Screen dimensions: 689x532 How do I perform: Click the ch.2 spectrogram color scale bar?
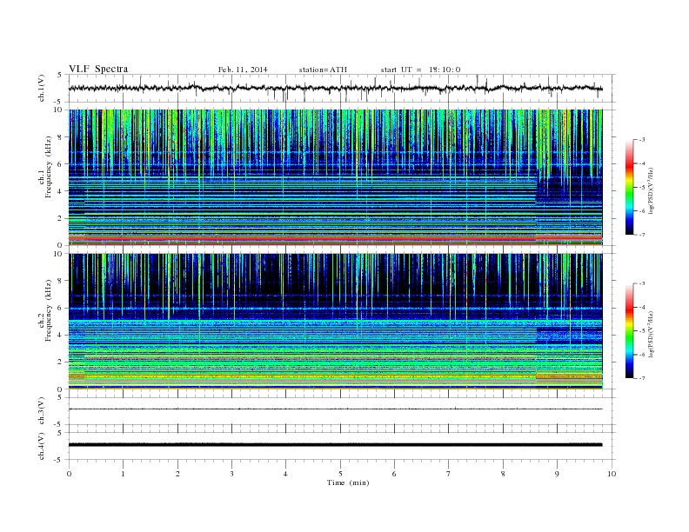[629, 330]
